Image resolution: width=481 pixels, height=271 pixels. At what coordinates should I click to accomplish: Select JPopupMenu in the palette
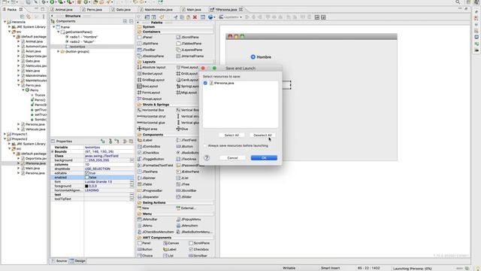click(x=189, y=219)
